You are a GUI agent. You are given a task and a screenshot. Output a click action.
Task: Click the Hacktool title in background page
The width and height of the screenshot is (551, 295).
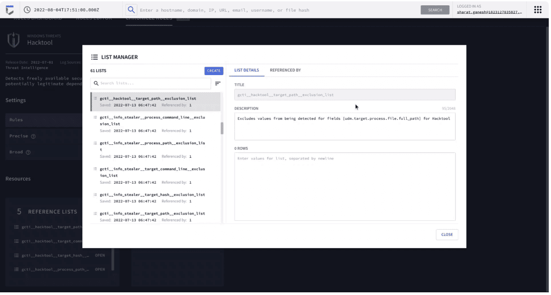point(40,43)
